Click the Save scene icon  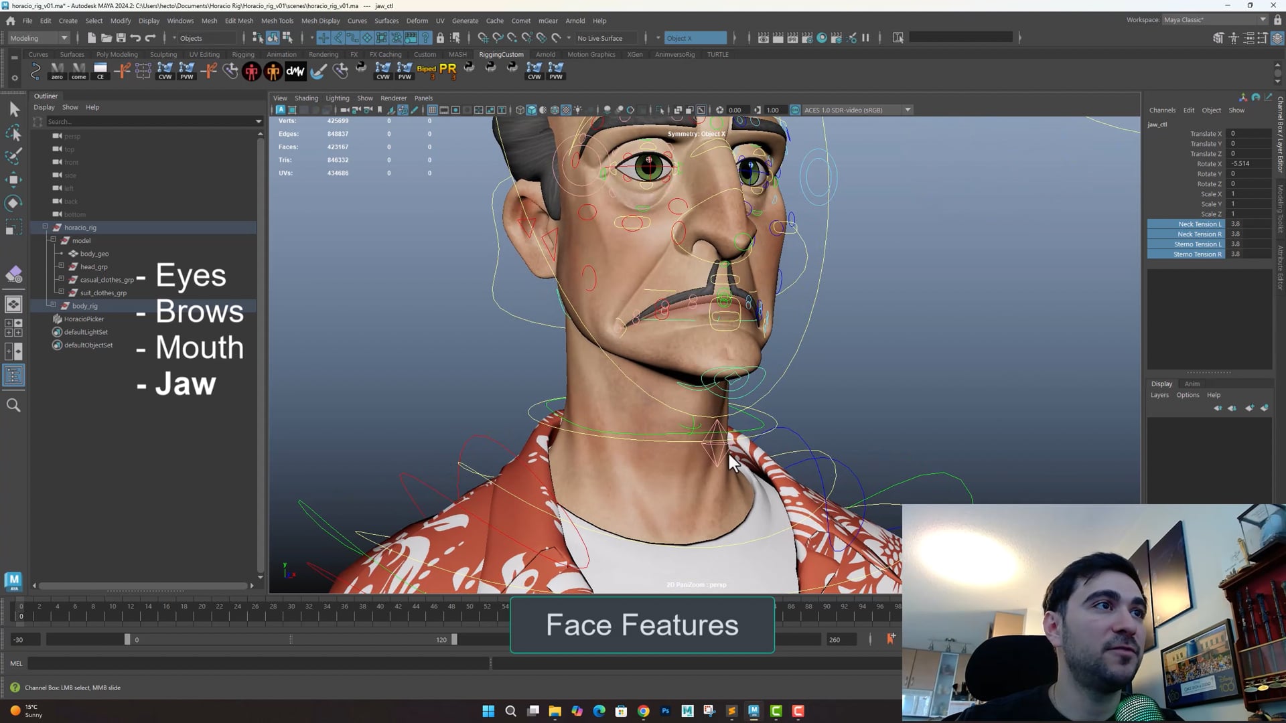[x=121, y=38]
